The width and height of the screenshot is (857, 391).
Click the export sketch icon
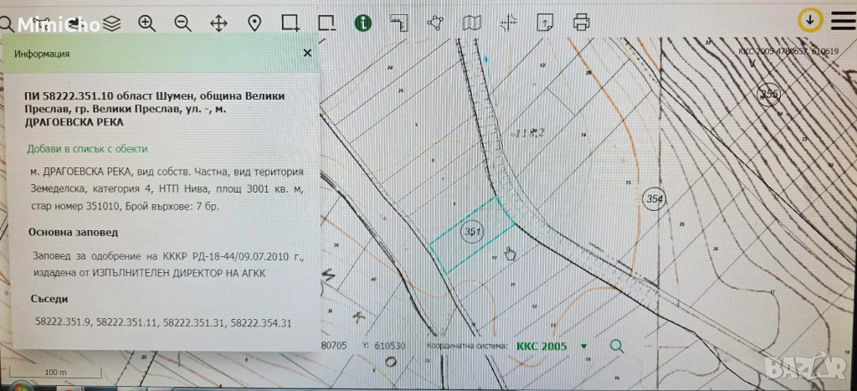point(545,23)
